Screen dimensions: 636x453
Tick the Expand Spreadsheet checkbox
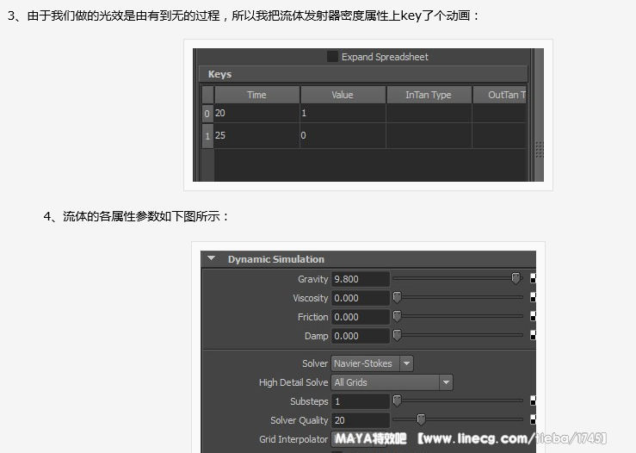[332, 57]
